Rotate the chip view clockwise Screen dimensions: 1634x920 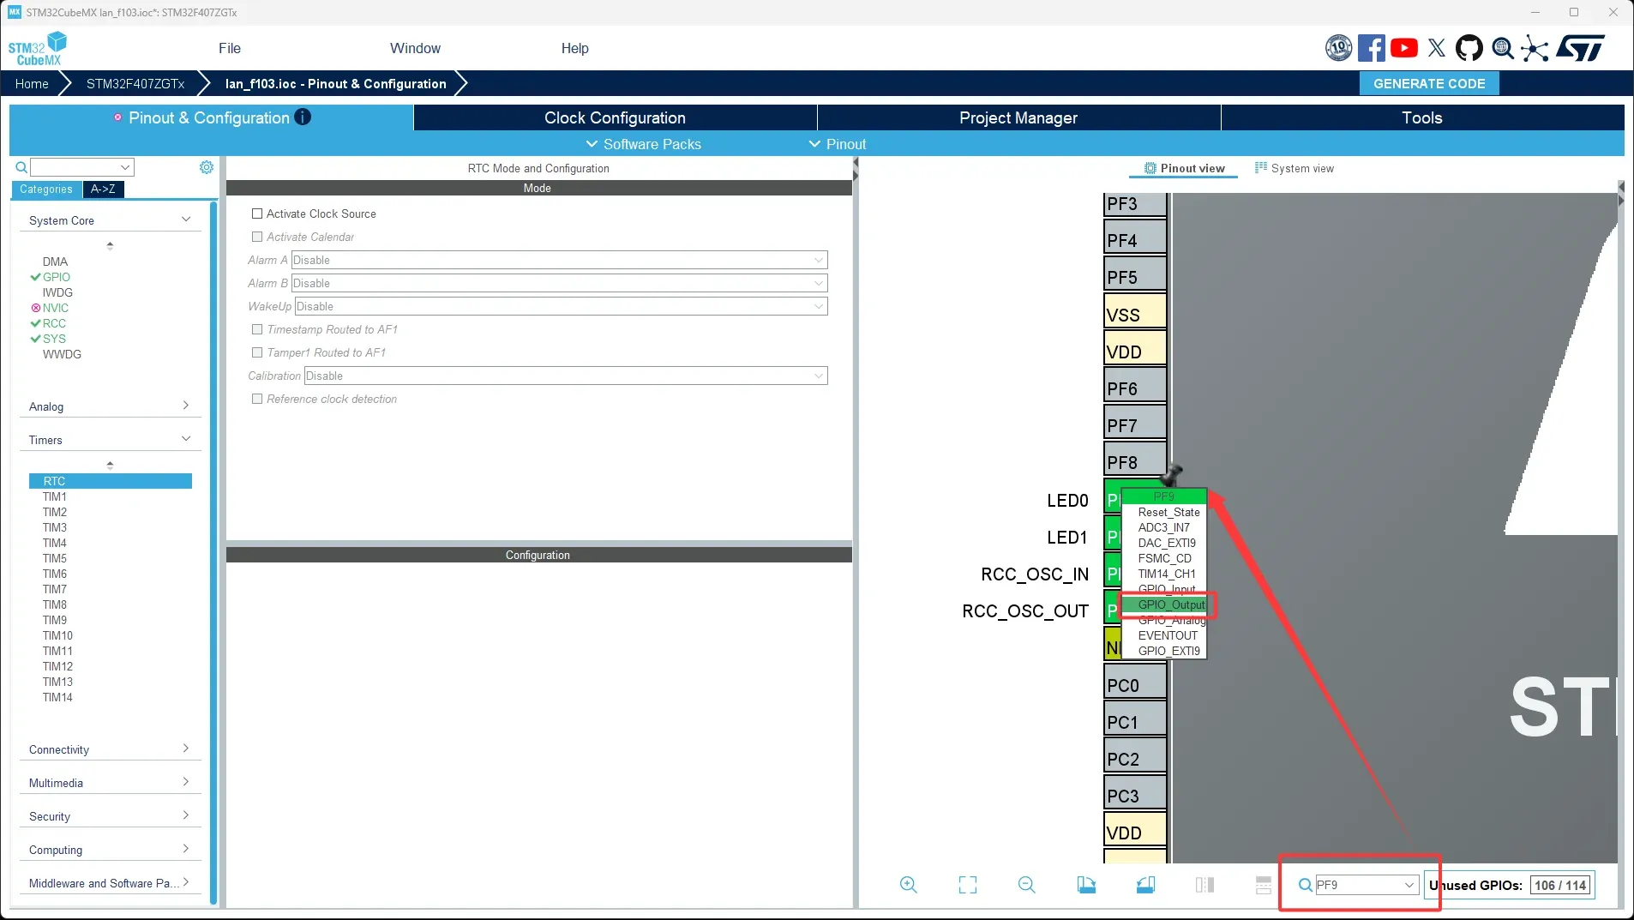click(1086, 885)
